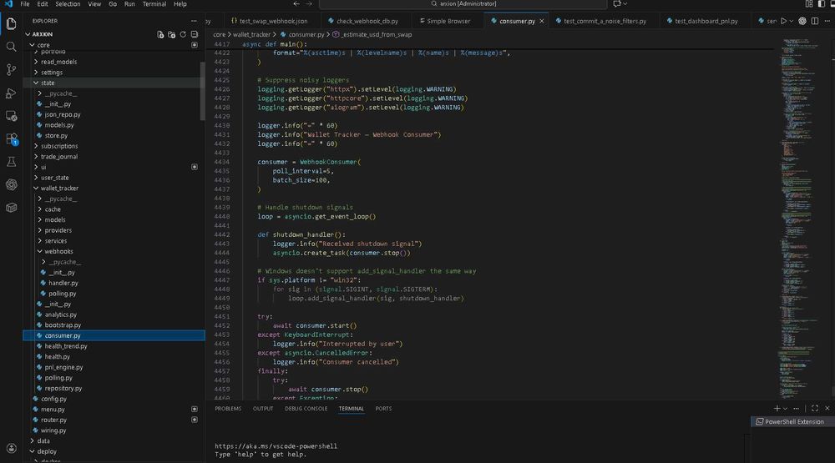Open terminal panel more actions
The image size is (835, 463).
pyautogui.click(x=796, y=408)
